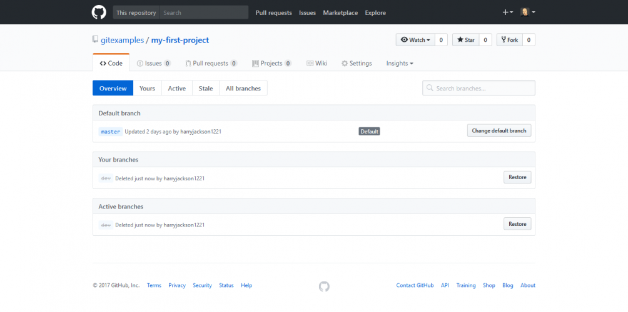Screen dimensions: 628x312
Task: Select the Overview branch filter
Action: pyautogui.click(x=113, y=88)
